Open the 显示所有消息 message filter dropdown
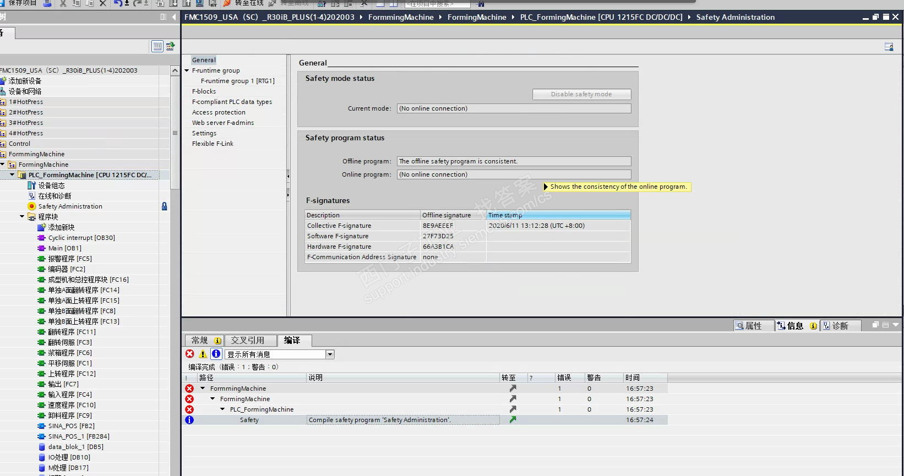 (x=330, y=354)
